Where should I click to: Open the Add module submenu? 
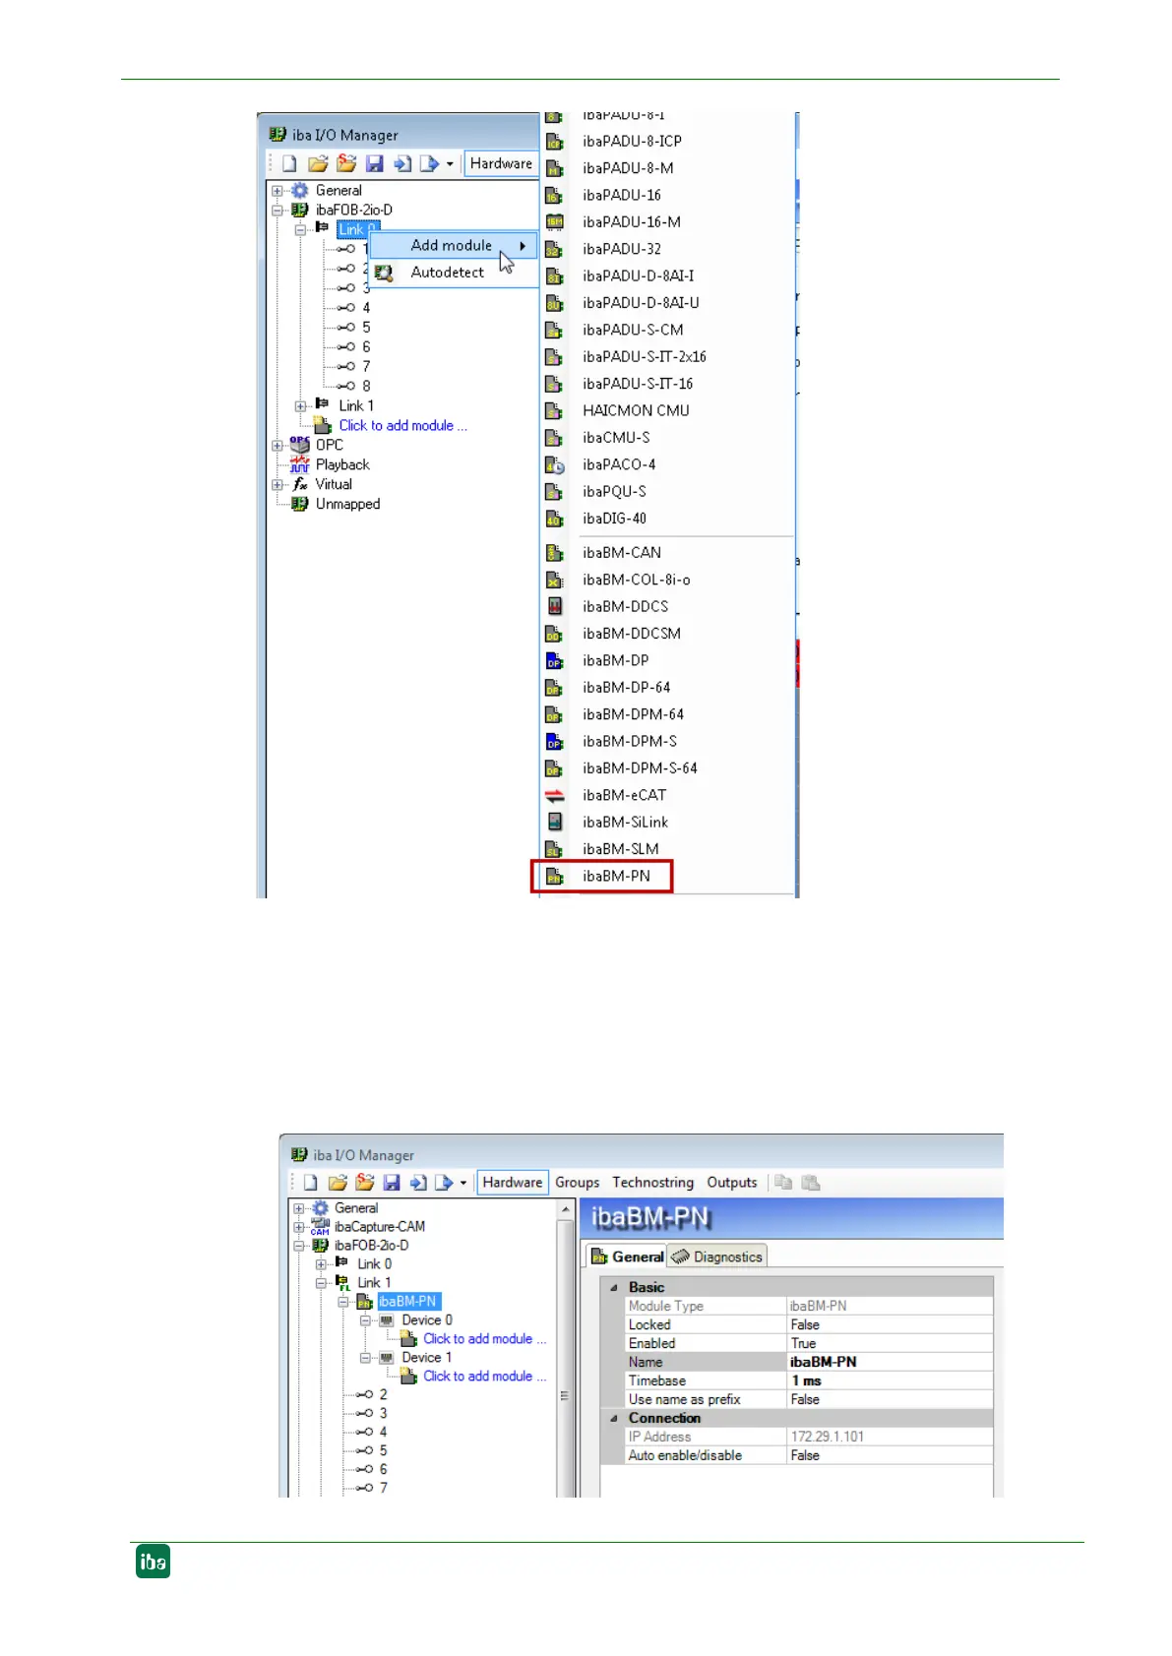point(454,245)
